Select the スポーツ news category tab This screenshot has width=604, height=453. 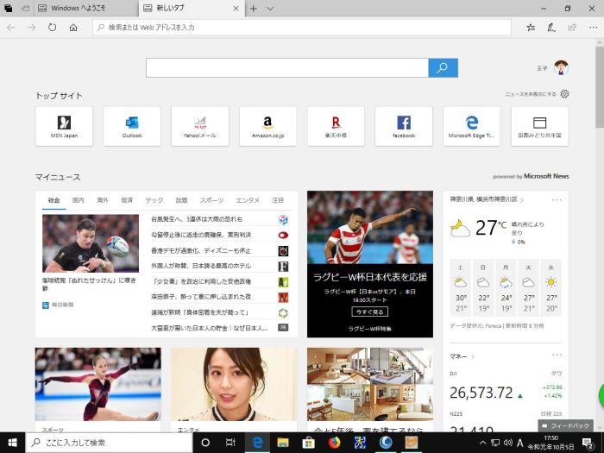click(211, 200)
